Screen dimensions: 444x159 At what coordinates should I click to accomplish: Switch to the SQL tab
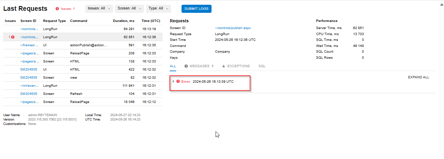click(x=262, y=66)
